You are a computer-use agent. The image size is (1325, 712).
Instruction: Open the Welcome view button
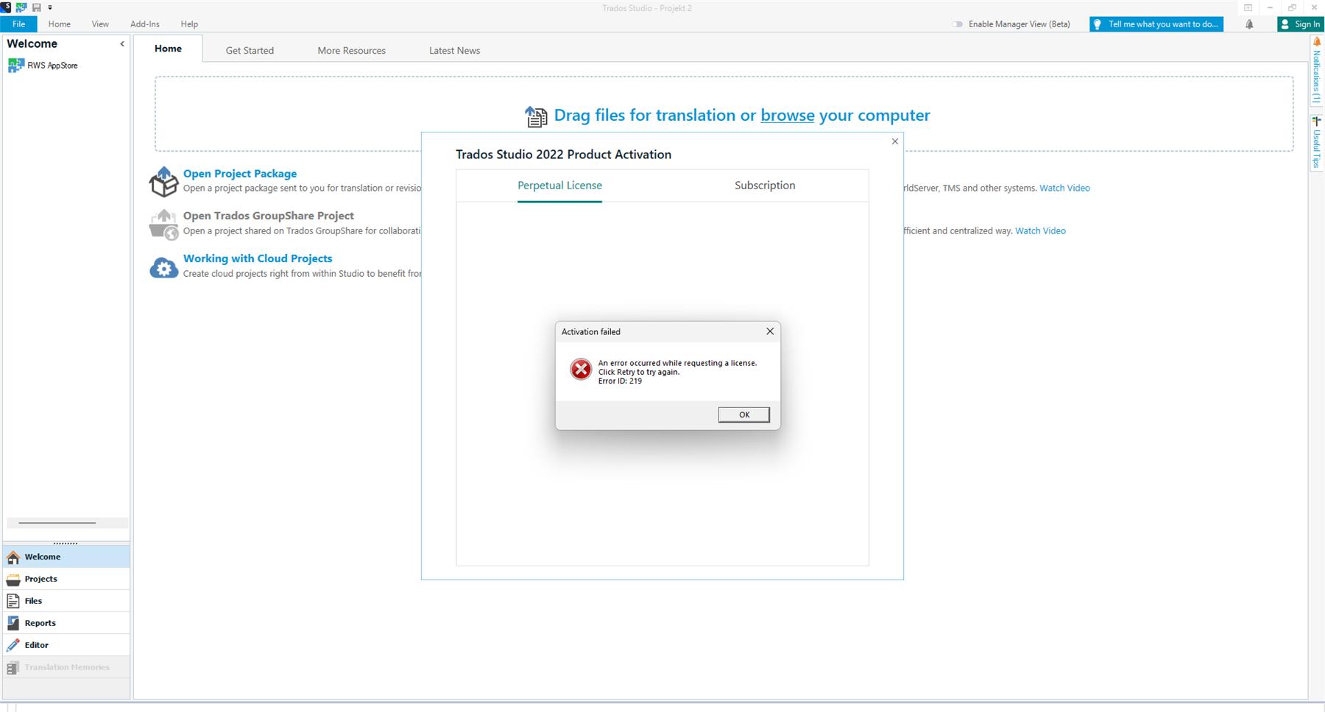tap(66, 557)
